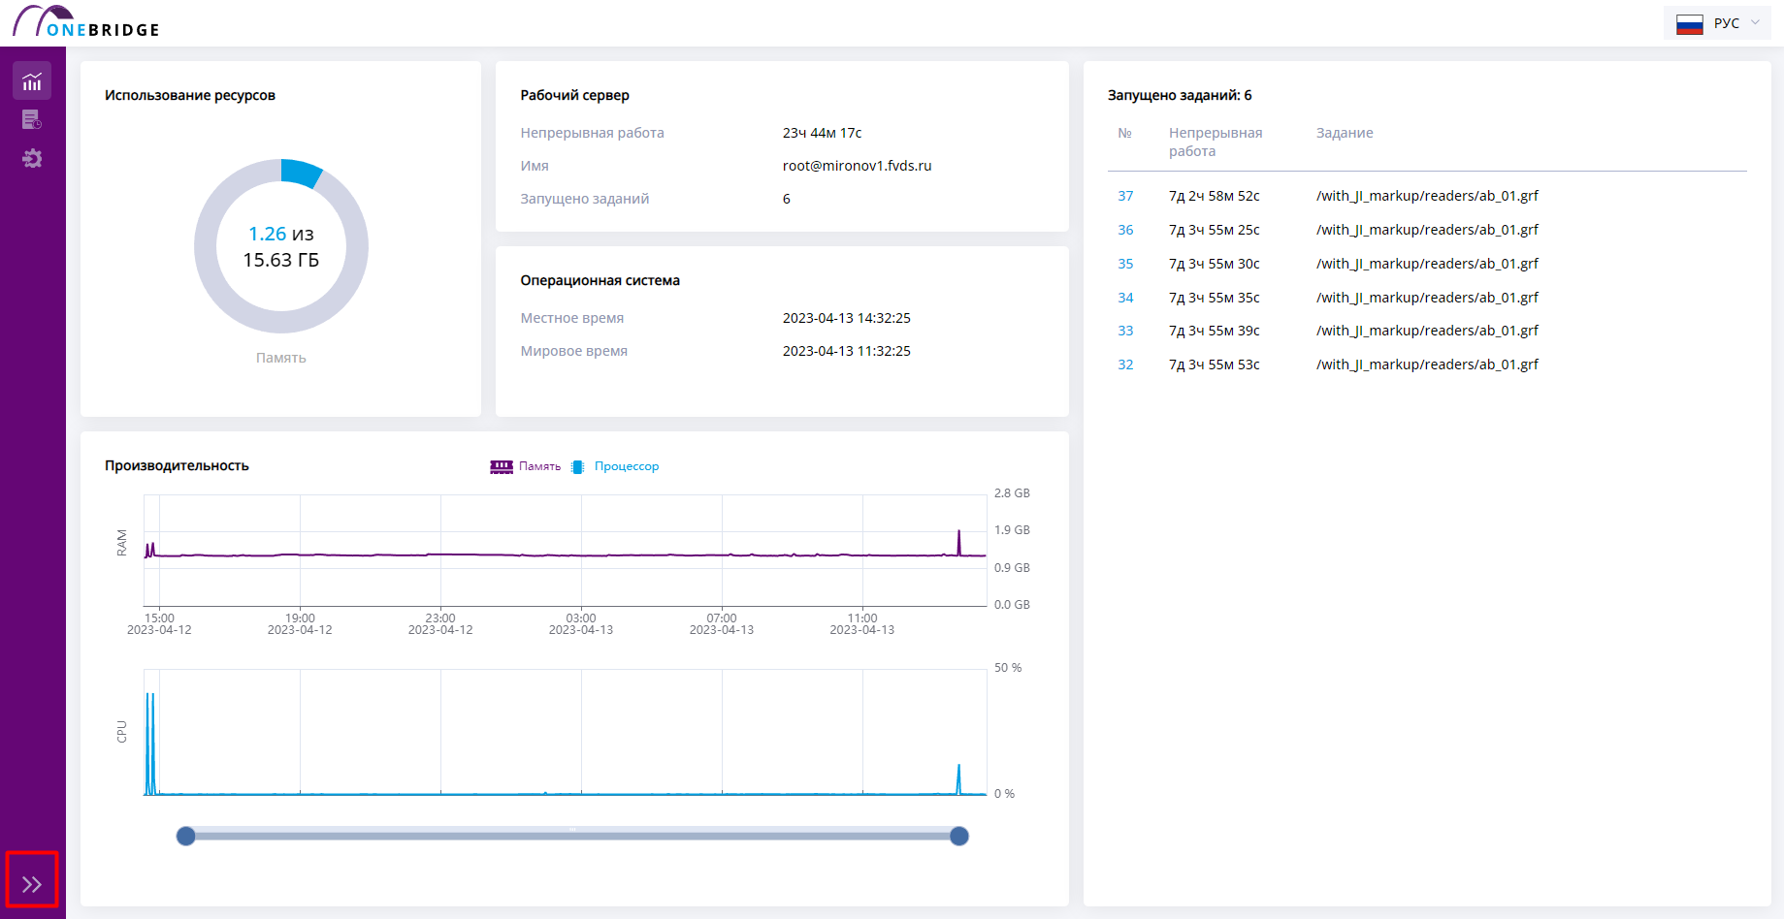Select uptime 7д 3ч 55м 39с in row 33
Image resolution: width=1784 pixels, height=919 pixels.
click(1215, 331)
